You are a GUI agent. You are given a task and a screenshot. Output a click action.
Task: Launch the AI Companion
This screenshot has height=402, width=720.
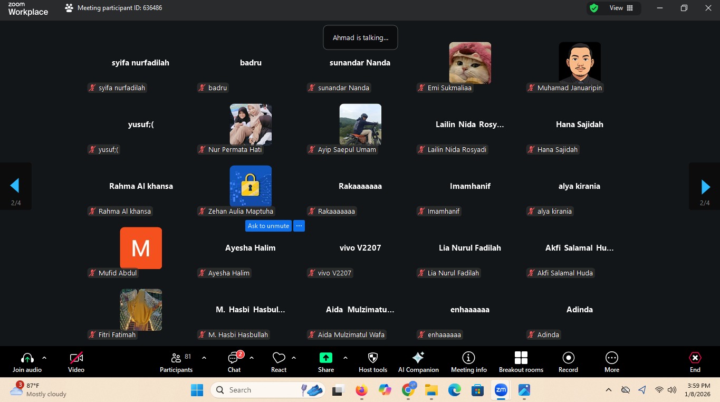point(418,362)
